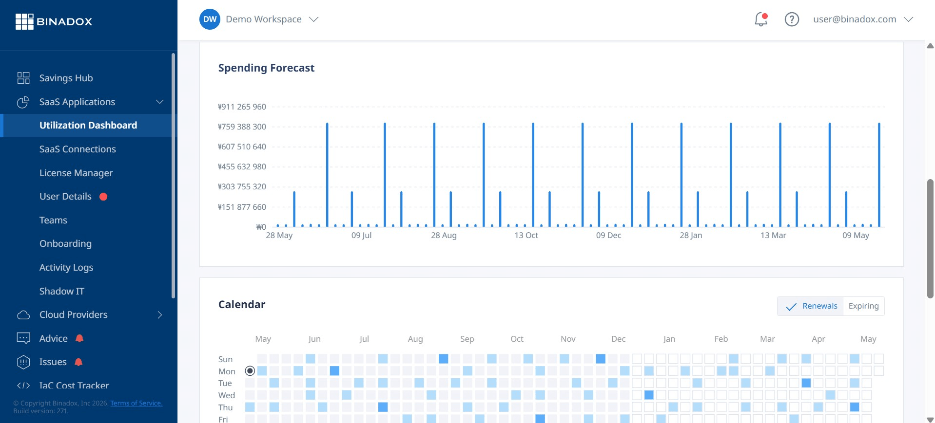Click the first tall forecast bar after 28 May
The height and width of the screenshot is (423, 935).
click(327, 175)
